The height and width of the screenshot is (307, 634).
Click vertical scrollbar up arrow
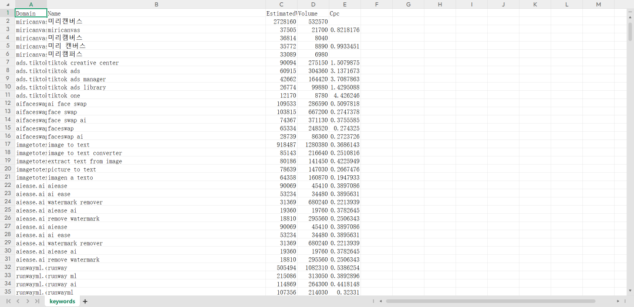click(x=630, y=16)
